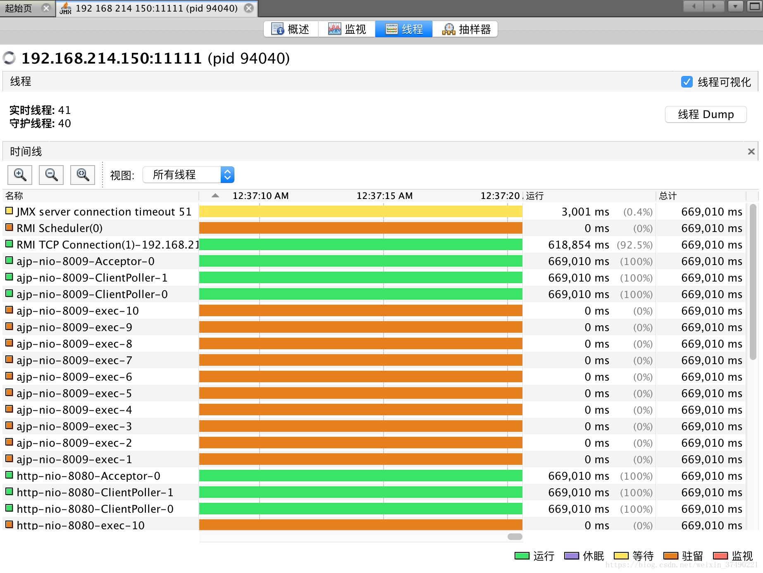
Task: Click the scroll tabs right arrow
Action: (714, 6)
